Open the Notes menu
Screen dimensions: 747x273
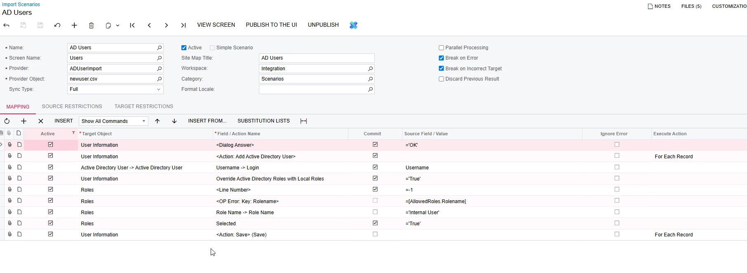tap(659, 6)
